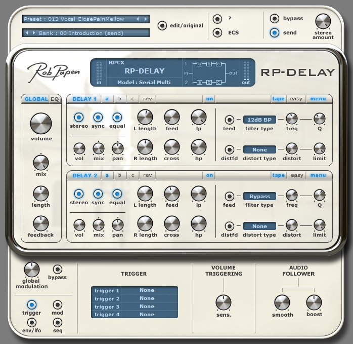
Task: Click Delay 2 distort knob
Action: pyautogui.click(x=291, y=225)
